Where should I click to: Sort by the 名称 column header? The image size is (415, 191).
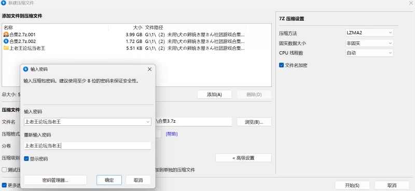coord(55,27)
